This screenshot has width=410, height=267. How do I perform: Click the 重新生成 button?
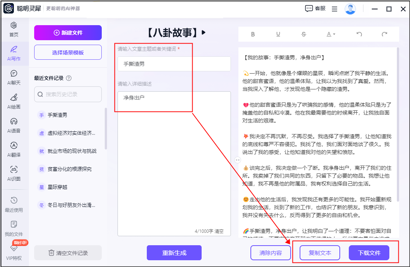[x=174, y=253]
